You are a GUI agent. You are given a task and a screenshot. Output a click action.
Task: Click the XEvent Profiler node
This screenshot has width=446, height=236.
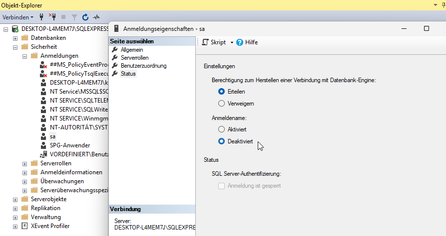(x=50, y=226)
